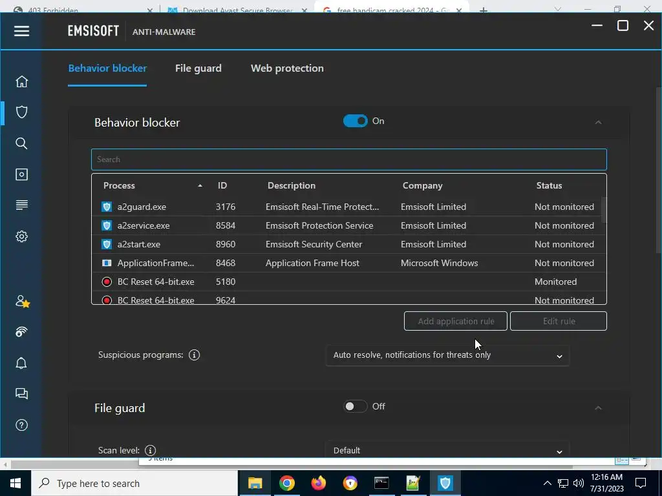
Task: Sort by Description column header
Action: (292, 185)
